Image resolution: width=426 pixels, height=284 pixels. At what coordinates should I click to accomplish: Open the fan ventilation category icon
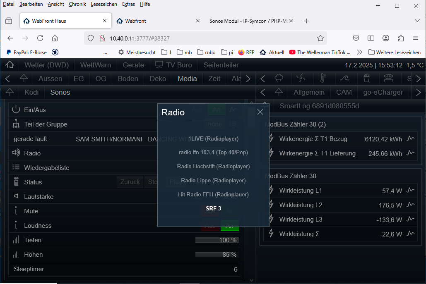(301, 79)
